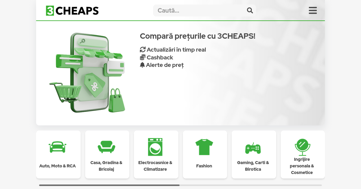Open Electrocasnice & Climatizare category
Screen dimensions: 361x189
pyautogui.click(x=155, y=166)
